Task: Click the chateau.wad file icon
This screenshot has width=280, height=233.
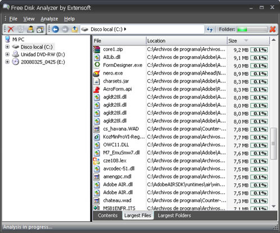Action: pos(97,200)
